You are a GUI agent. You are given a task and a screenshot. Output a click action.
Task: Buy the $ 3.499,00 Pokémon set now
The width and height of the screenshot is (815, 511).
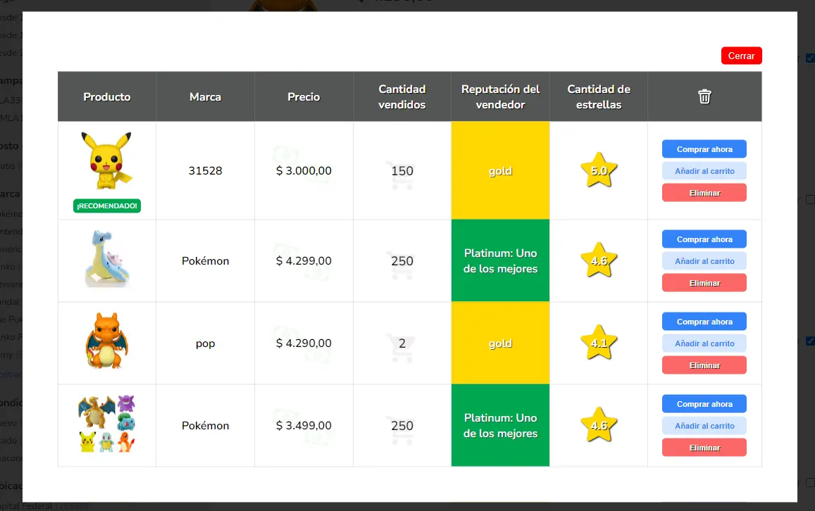(x=704, y=403)
